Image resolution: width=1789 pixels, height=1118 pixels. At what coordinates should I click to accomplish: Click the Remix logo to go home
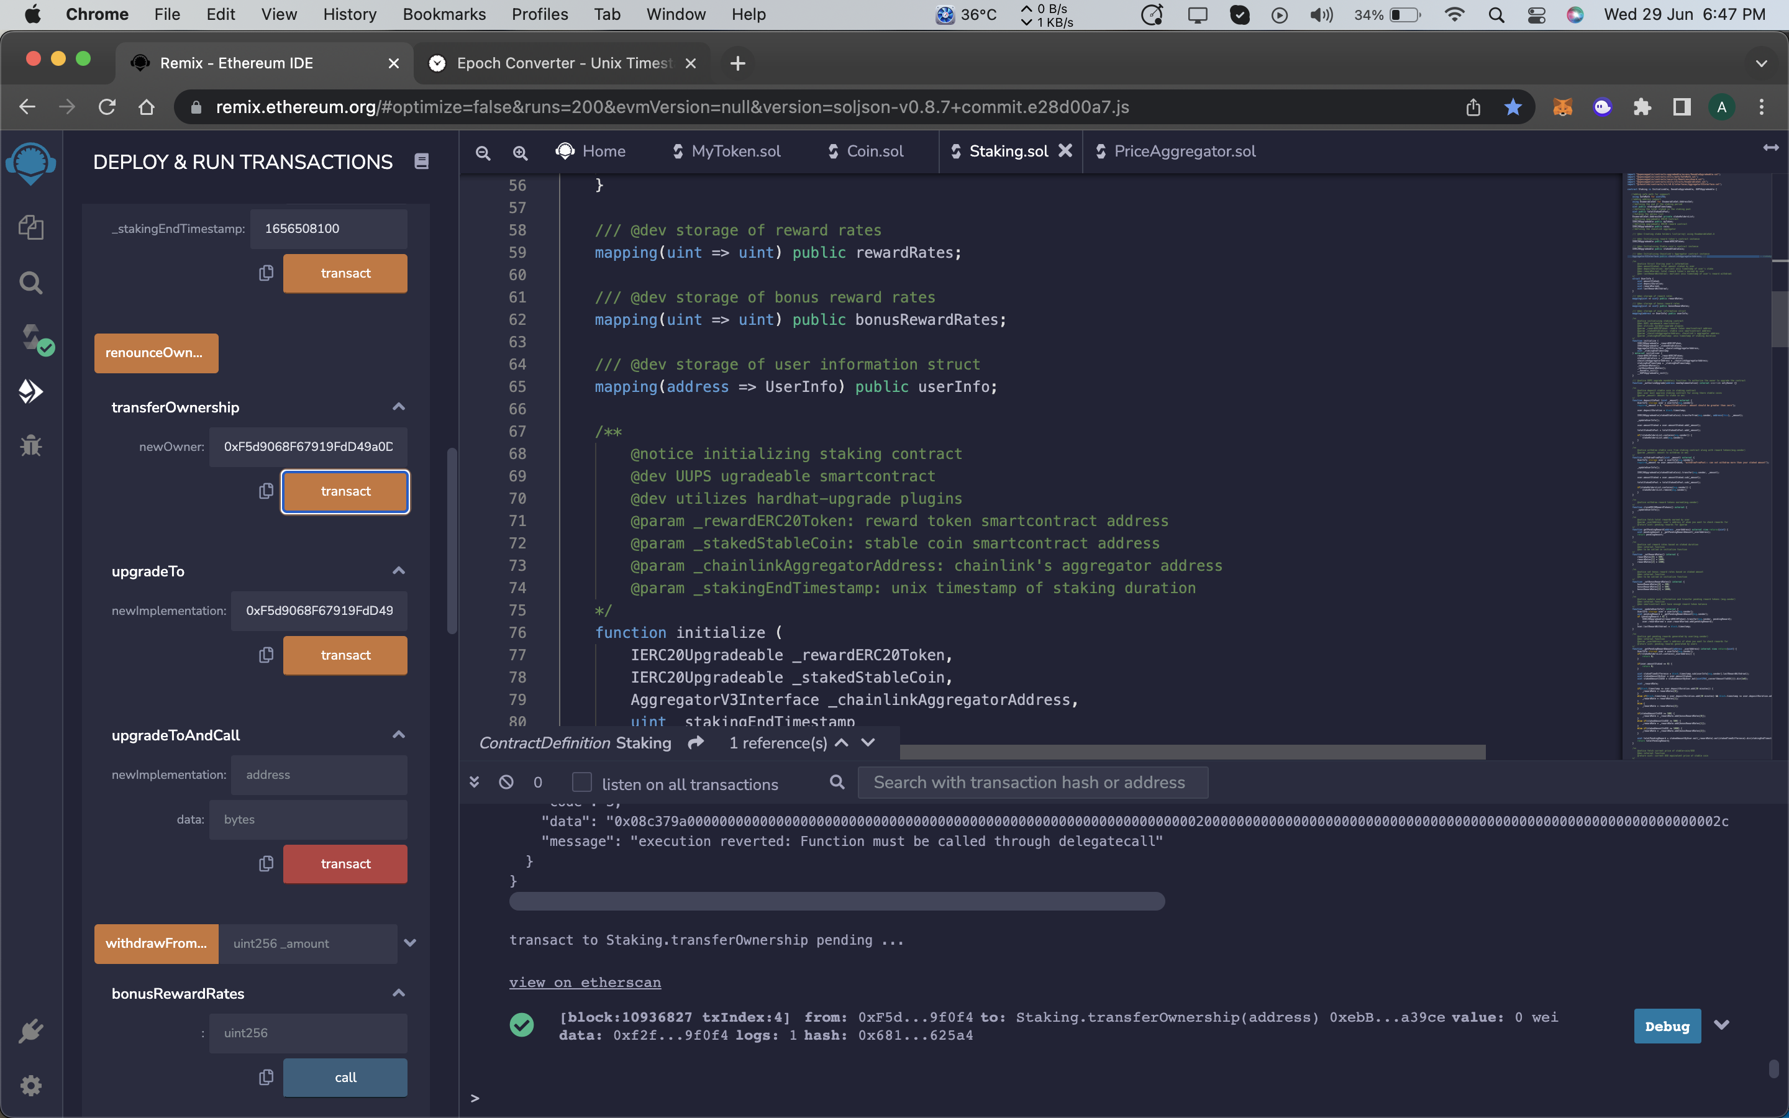click(x=30, y=163)
